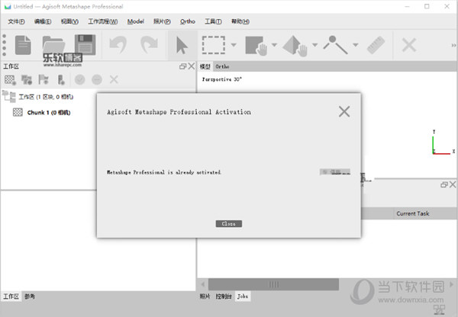Select the Navigation arrow pointer tool
Viewport: 458px width, 317px height.
coord(182,46)
